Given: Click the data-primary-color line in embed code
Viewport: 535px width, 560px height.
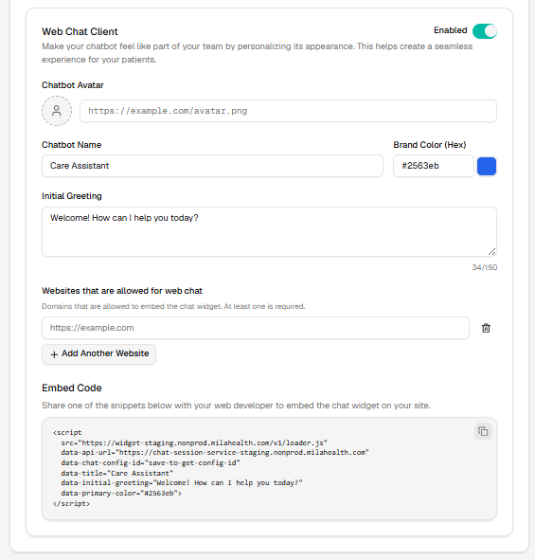Looking at the screenshot, I should pyautogui.click(x=121, y=494).
